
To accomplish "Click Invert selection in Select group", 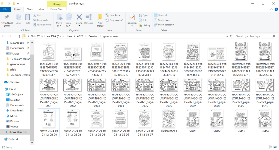I will [164, 25].
